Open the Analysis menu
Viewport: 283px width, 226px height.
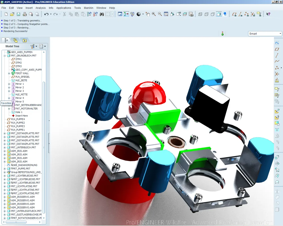click(x=40, y=8)
